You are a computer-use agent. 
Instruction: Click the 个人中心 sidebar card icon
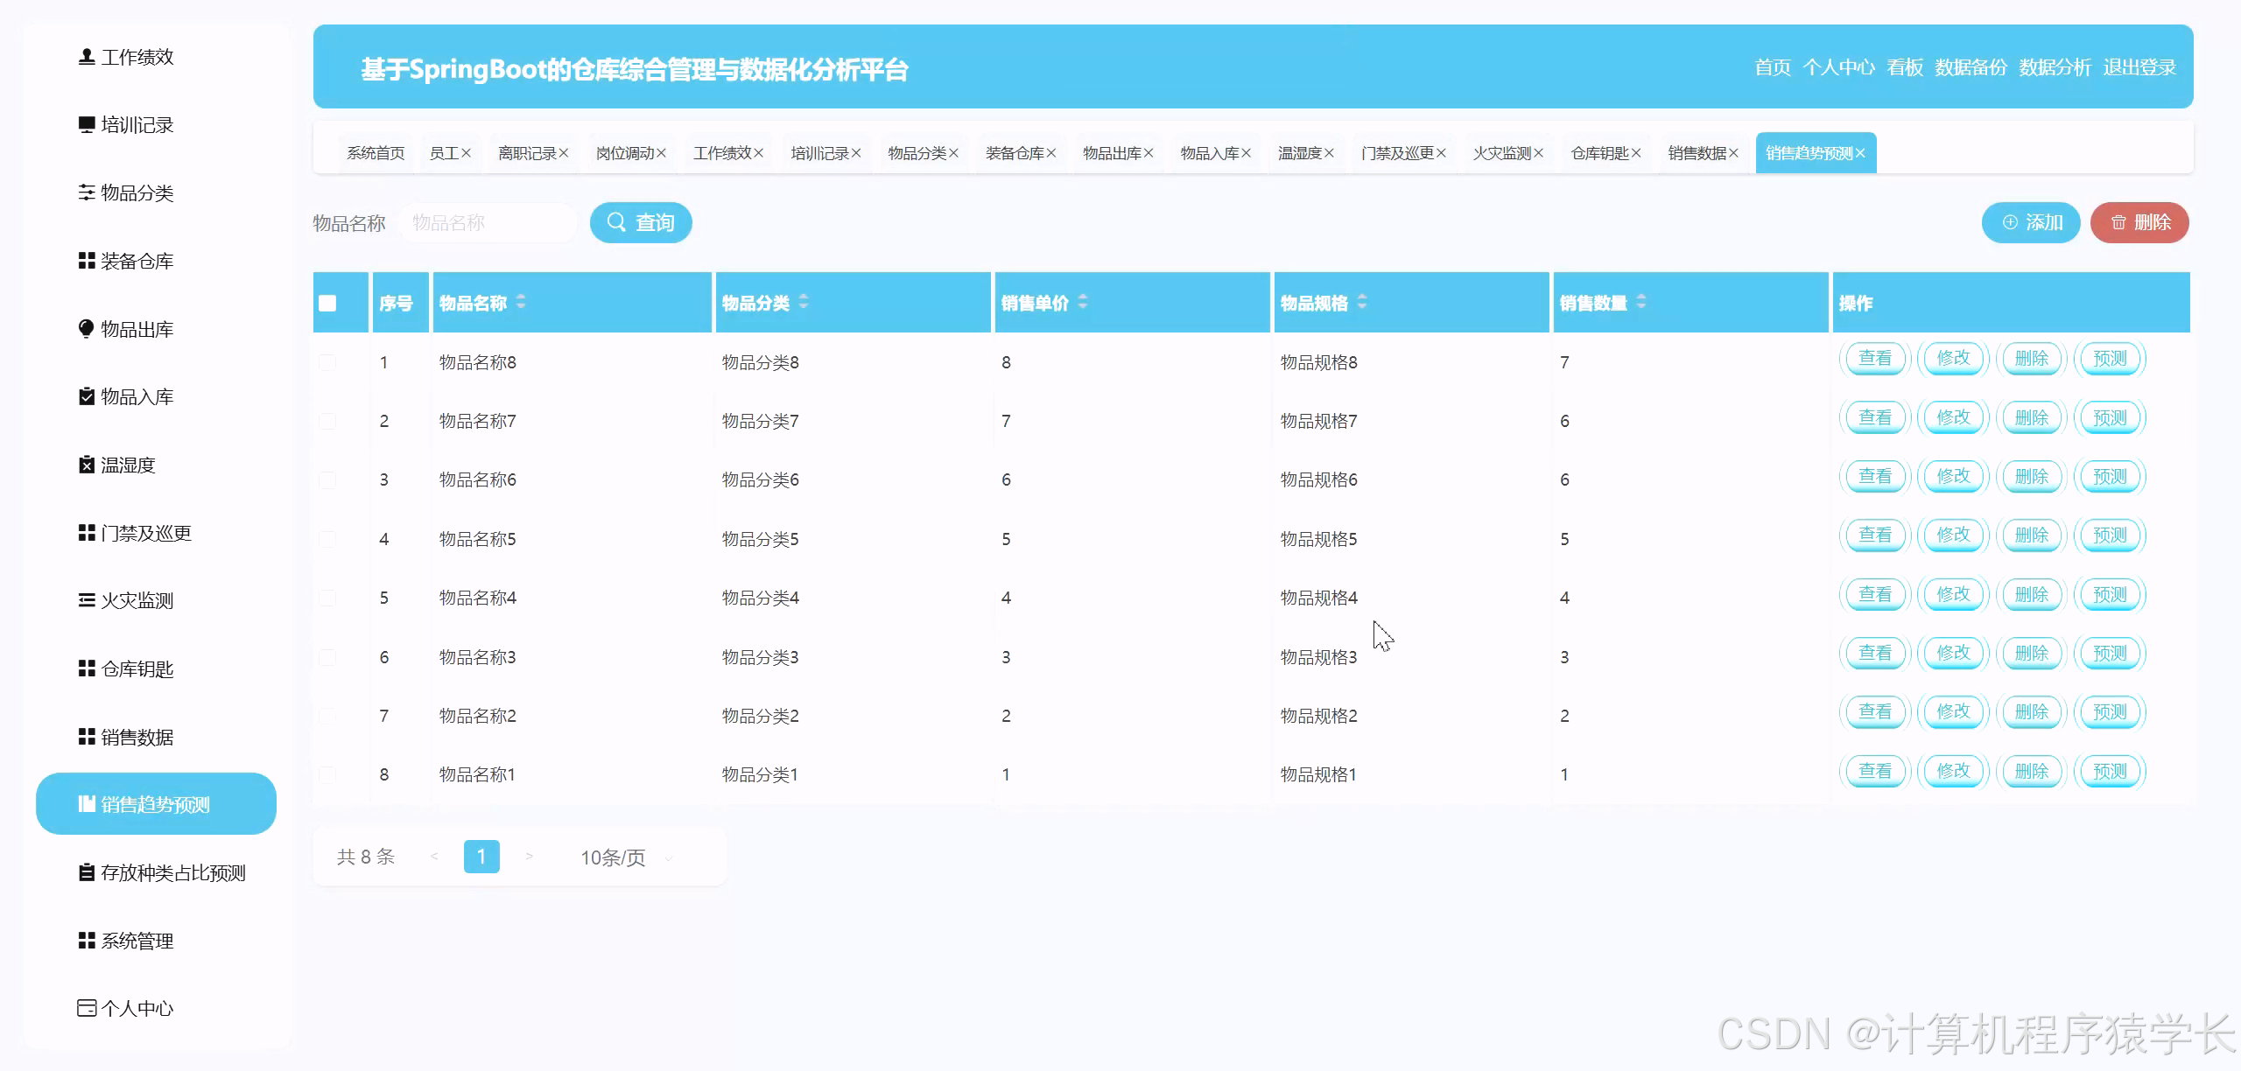tap(86, 1008)
